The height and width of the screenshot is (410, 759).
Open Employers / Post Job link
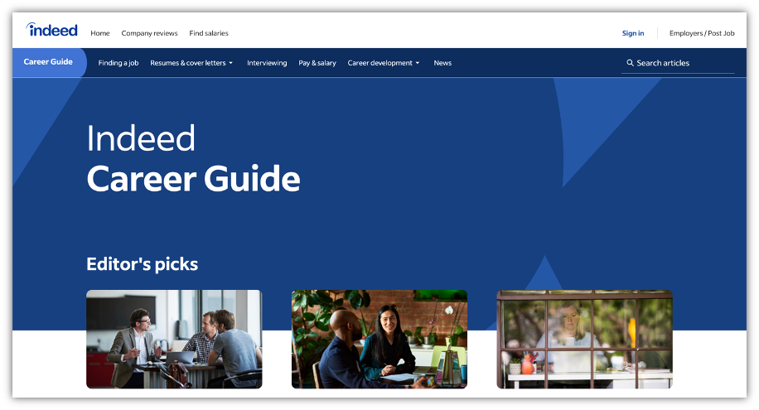point(702,33)
